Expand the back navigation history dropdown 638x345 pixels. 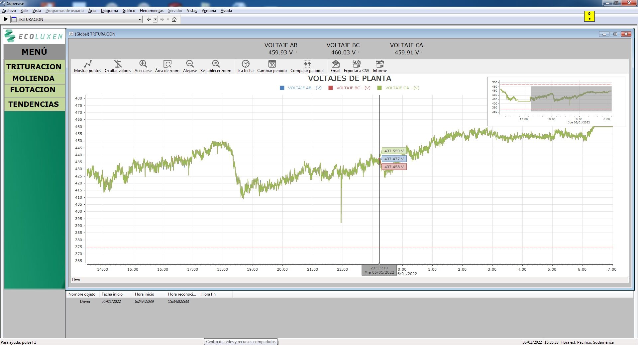click(155, 19)
